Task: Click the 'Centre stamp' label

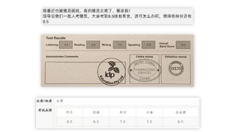Action: tap(144, 56)
